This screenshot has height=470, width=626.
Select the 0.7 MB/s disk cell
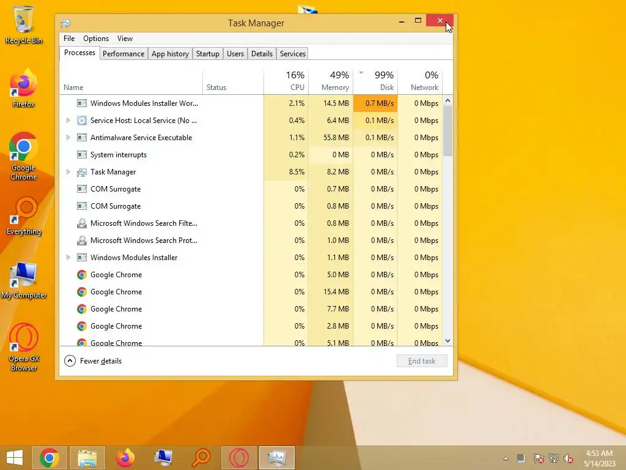pyautogui.click(x=375, y=103)
